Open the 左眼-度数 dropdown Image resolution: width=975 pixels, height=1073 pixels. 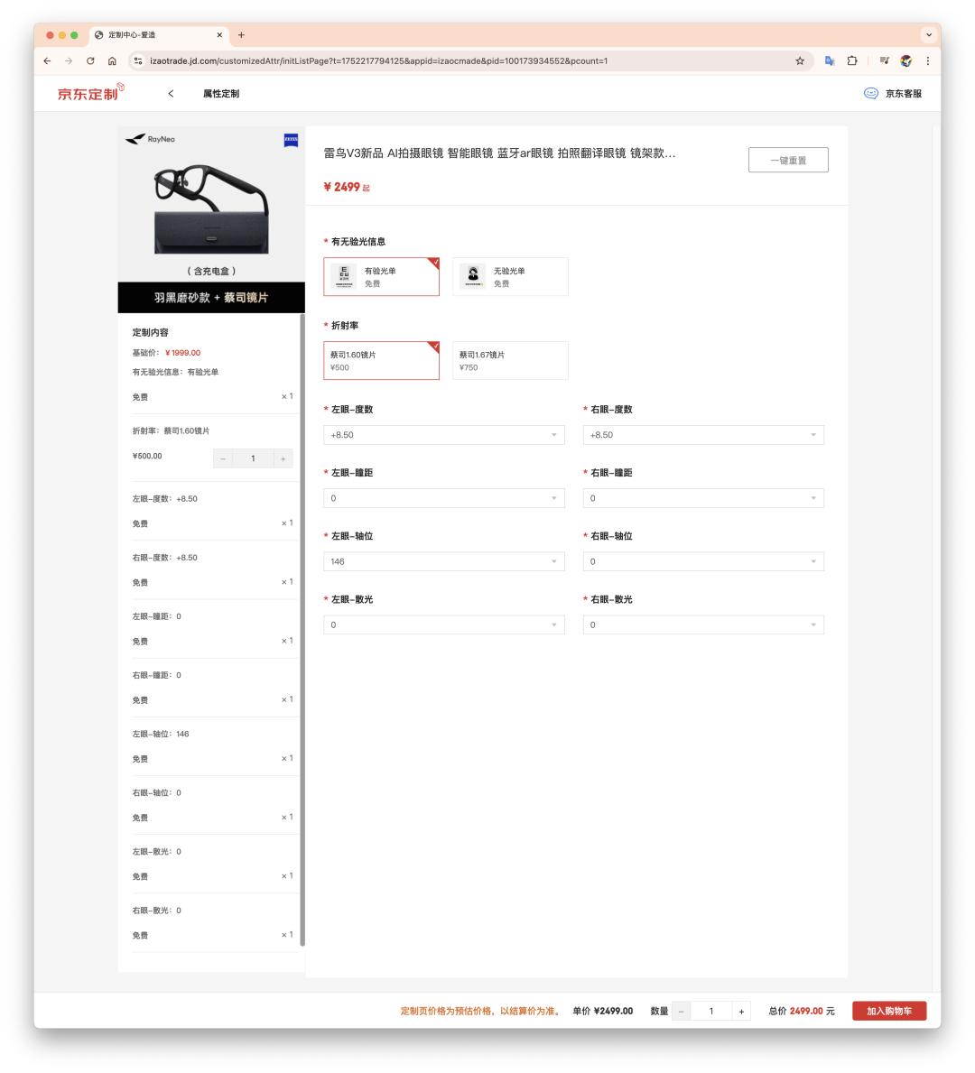pos(443,435)
